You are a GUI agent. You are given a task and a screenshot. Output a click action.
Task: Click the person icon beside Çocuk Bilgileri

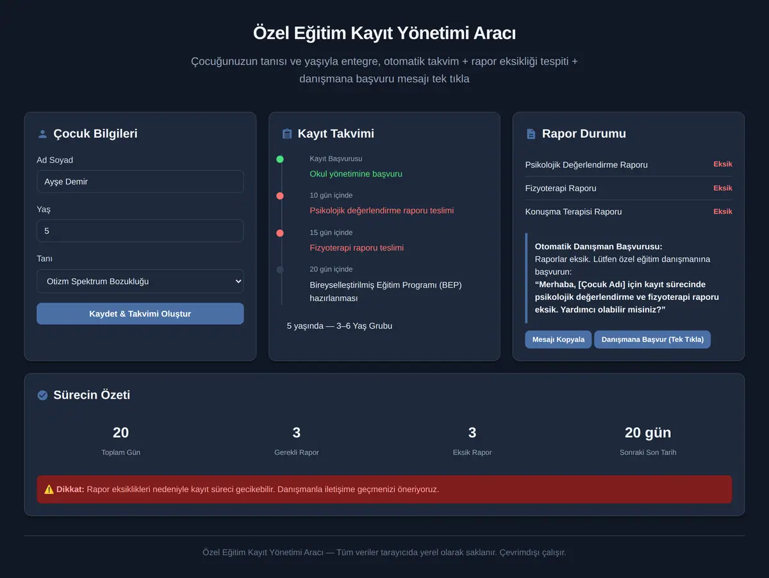tap(43, 134)
